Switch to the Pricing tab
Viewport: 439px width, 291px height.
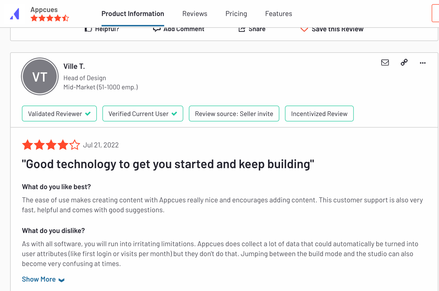pos(236,14)
